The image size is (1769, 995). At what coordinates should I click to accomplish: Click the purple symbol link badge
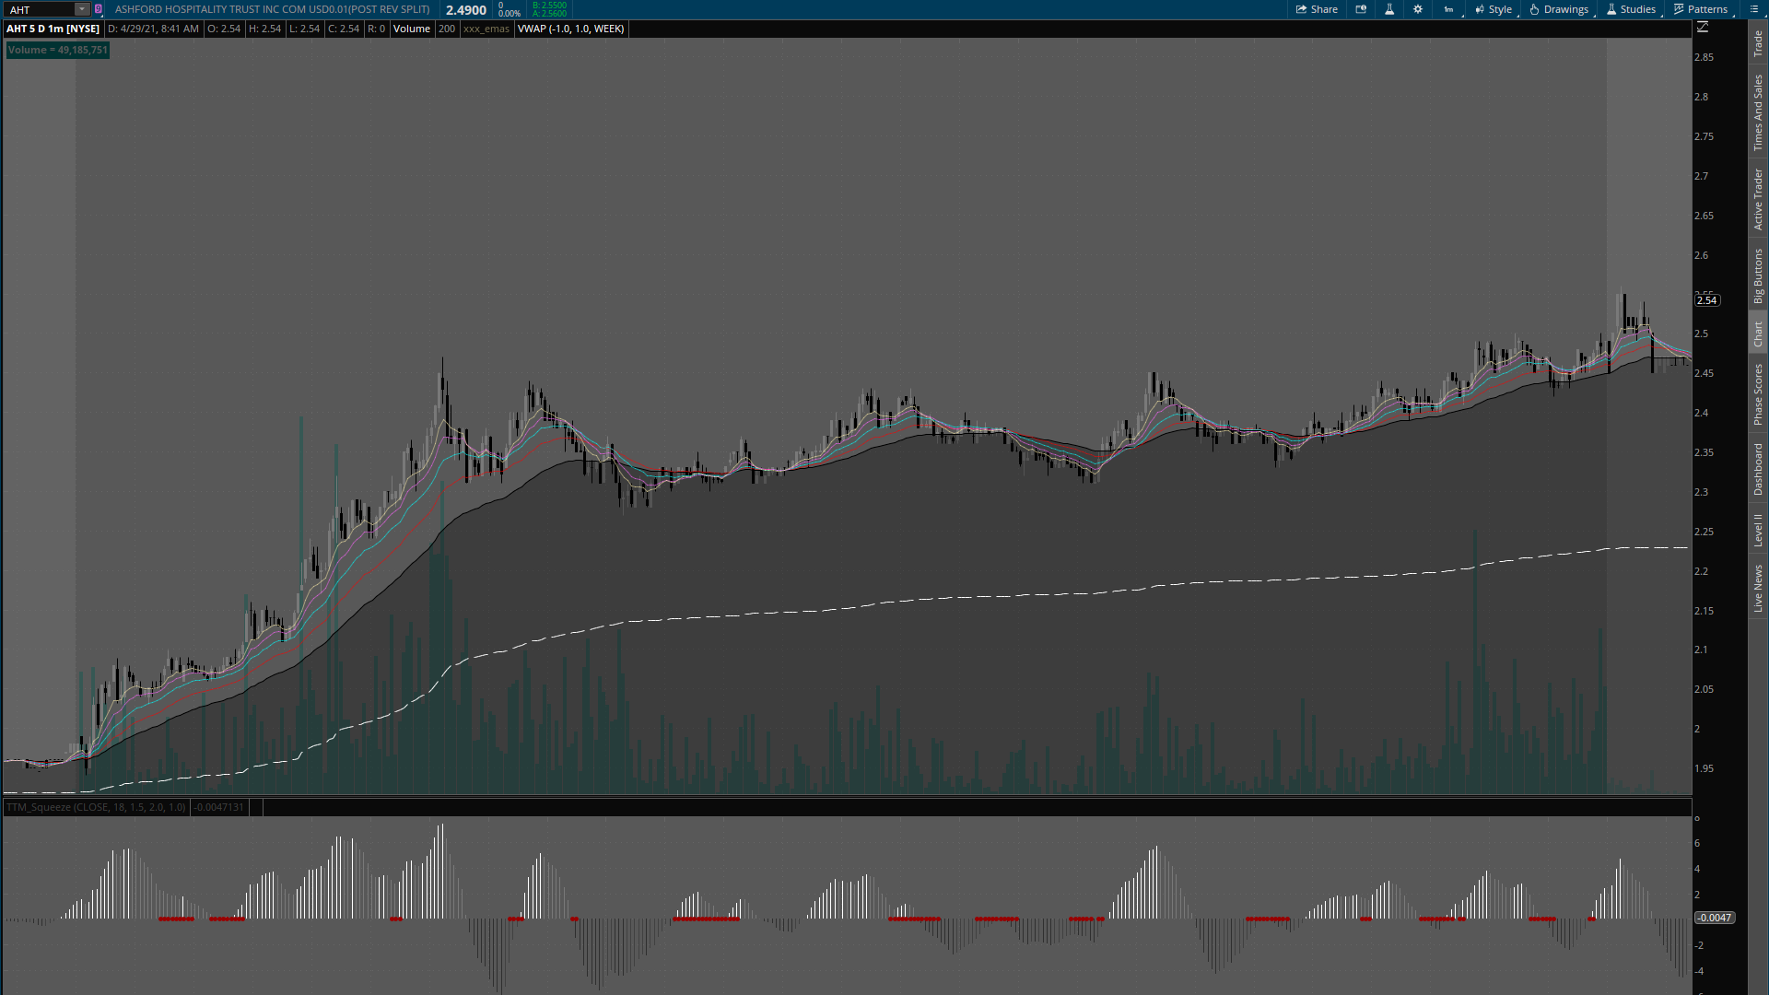click(x=99, y=9)
